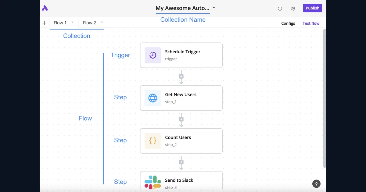Open Flow 2 tab dropdown arrow
366x192 pixels.
[x=102, y=23]
